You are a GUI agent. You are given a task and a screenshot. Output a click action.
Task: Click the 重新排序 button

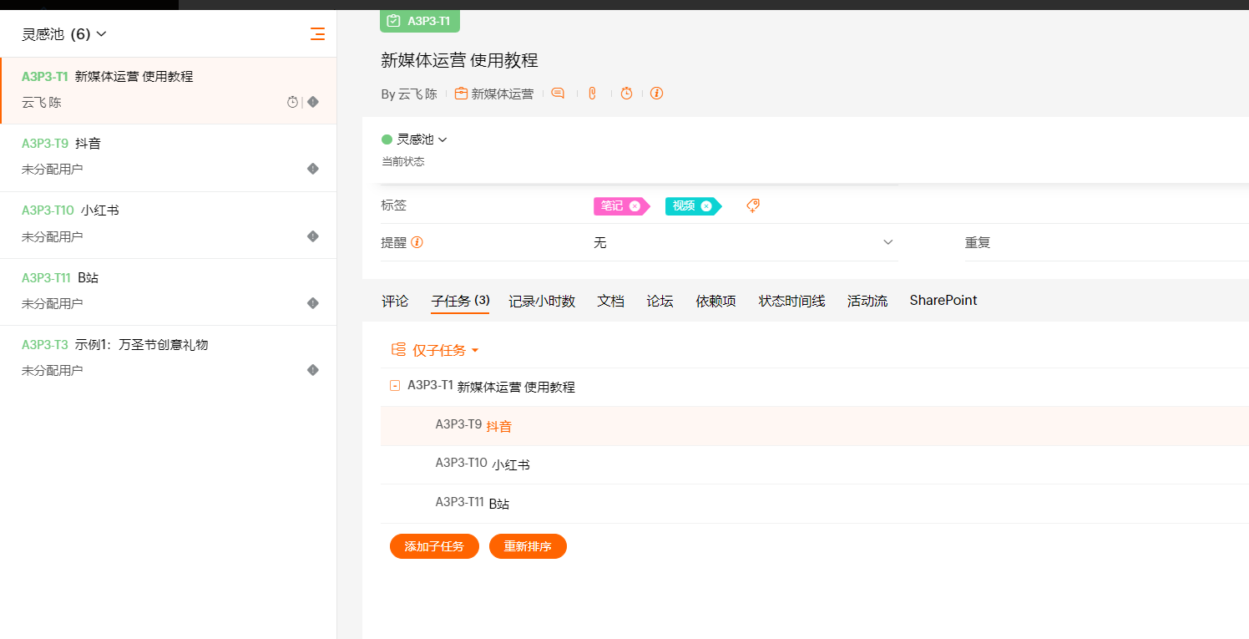click(528, 546)
